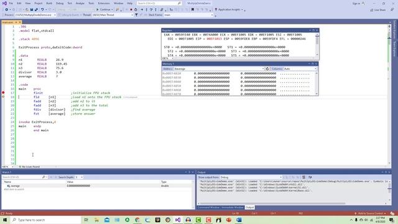Click Add to Source Control in status bar

click(371, 213)
